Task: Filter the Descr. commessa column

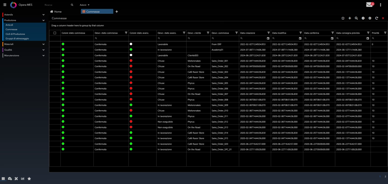Action: [237, 33]
